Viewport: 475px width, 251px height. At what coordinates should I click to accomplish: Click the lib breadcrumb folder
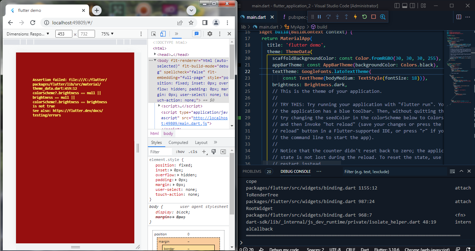tap(244, 27)
